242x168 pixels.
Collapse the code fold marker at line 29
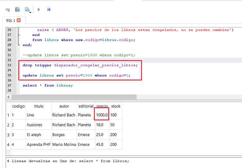pos(19,45)
